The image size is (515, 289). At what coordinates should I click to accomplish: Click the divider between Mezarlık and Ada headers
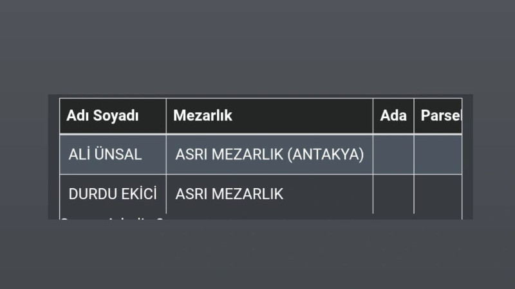click(373, 116)
